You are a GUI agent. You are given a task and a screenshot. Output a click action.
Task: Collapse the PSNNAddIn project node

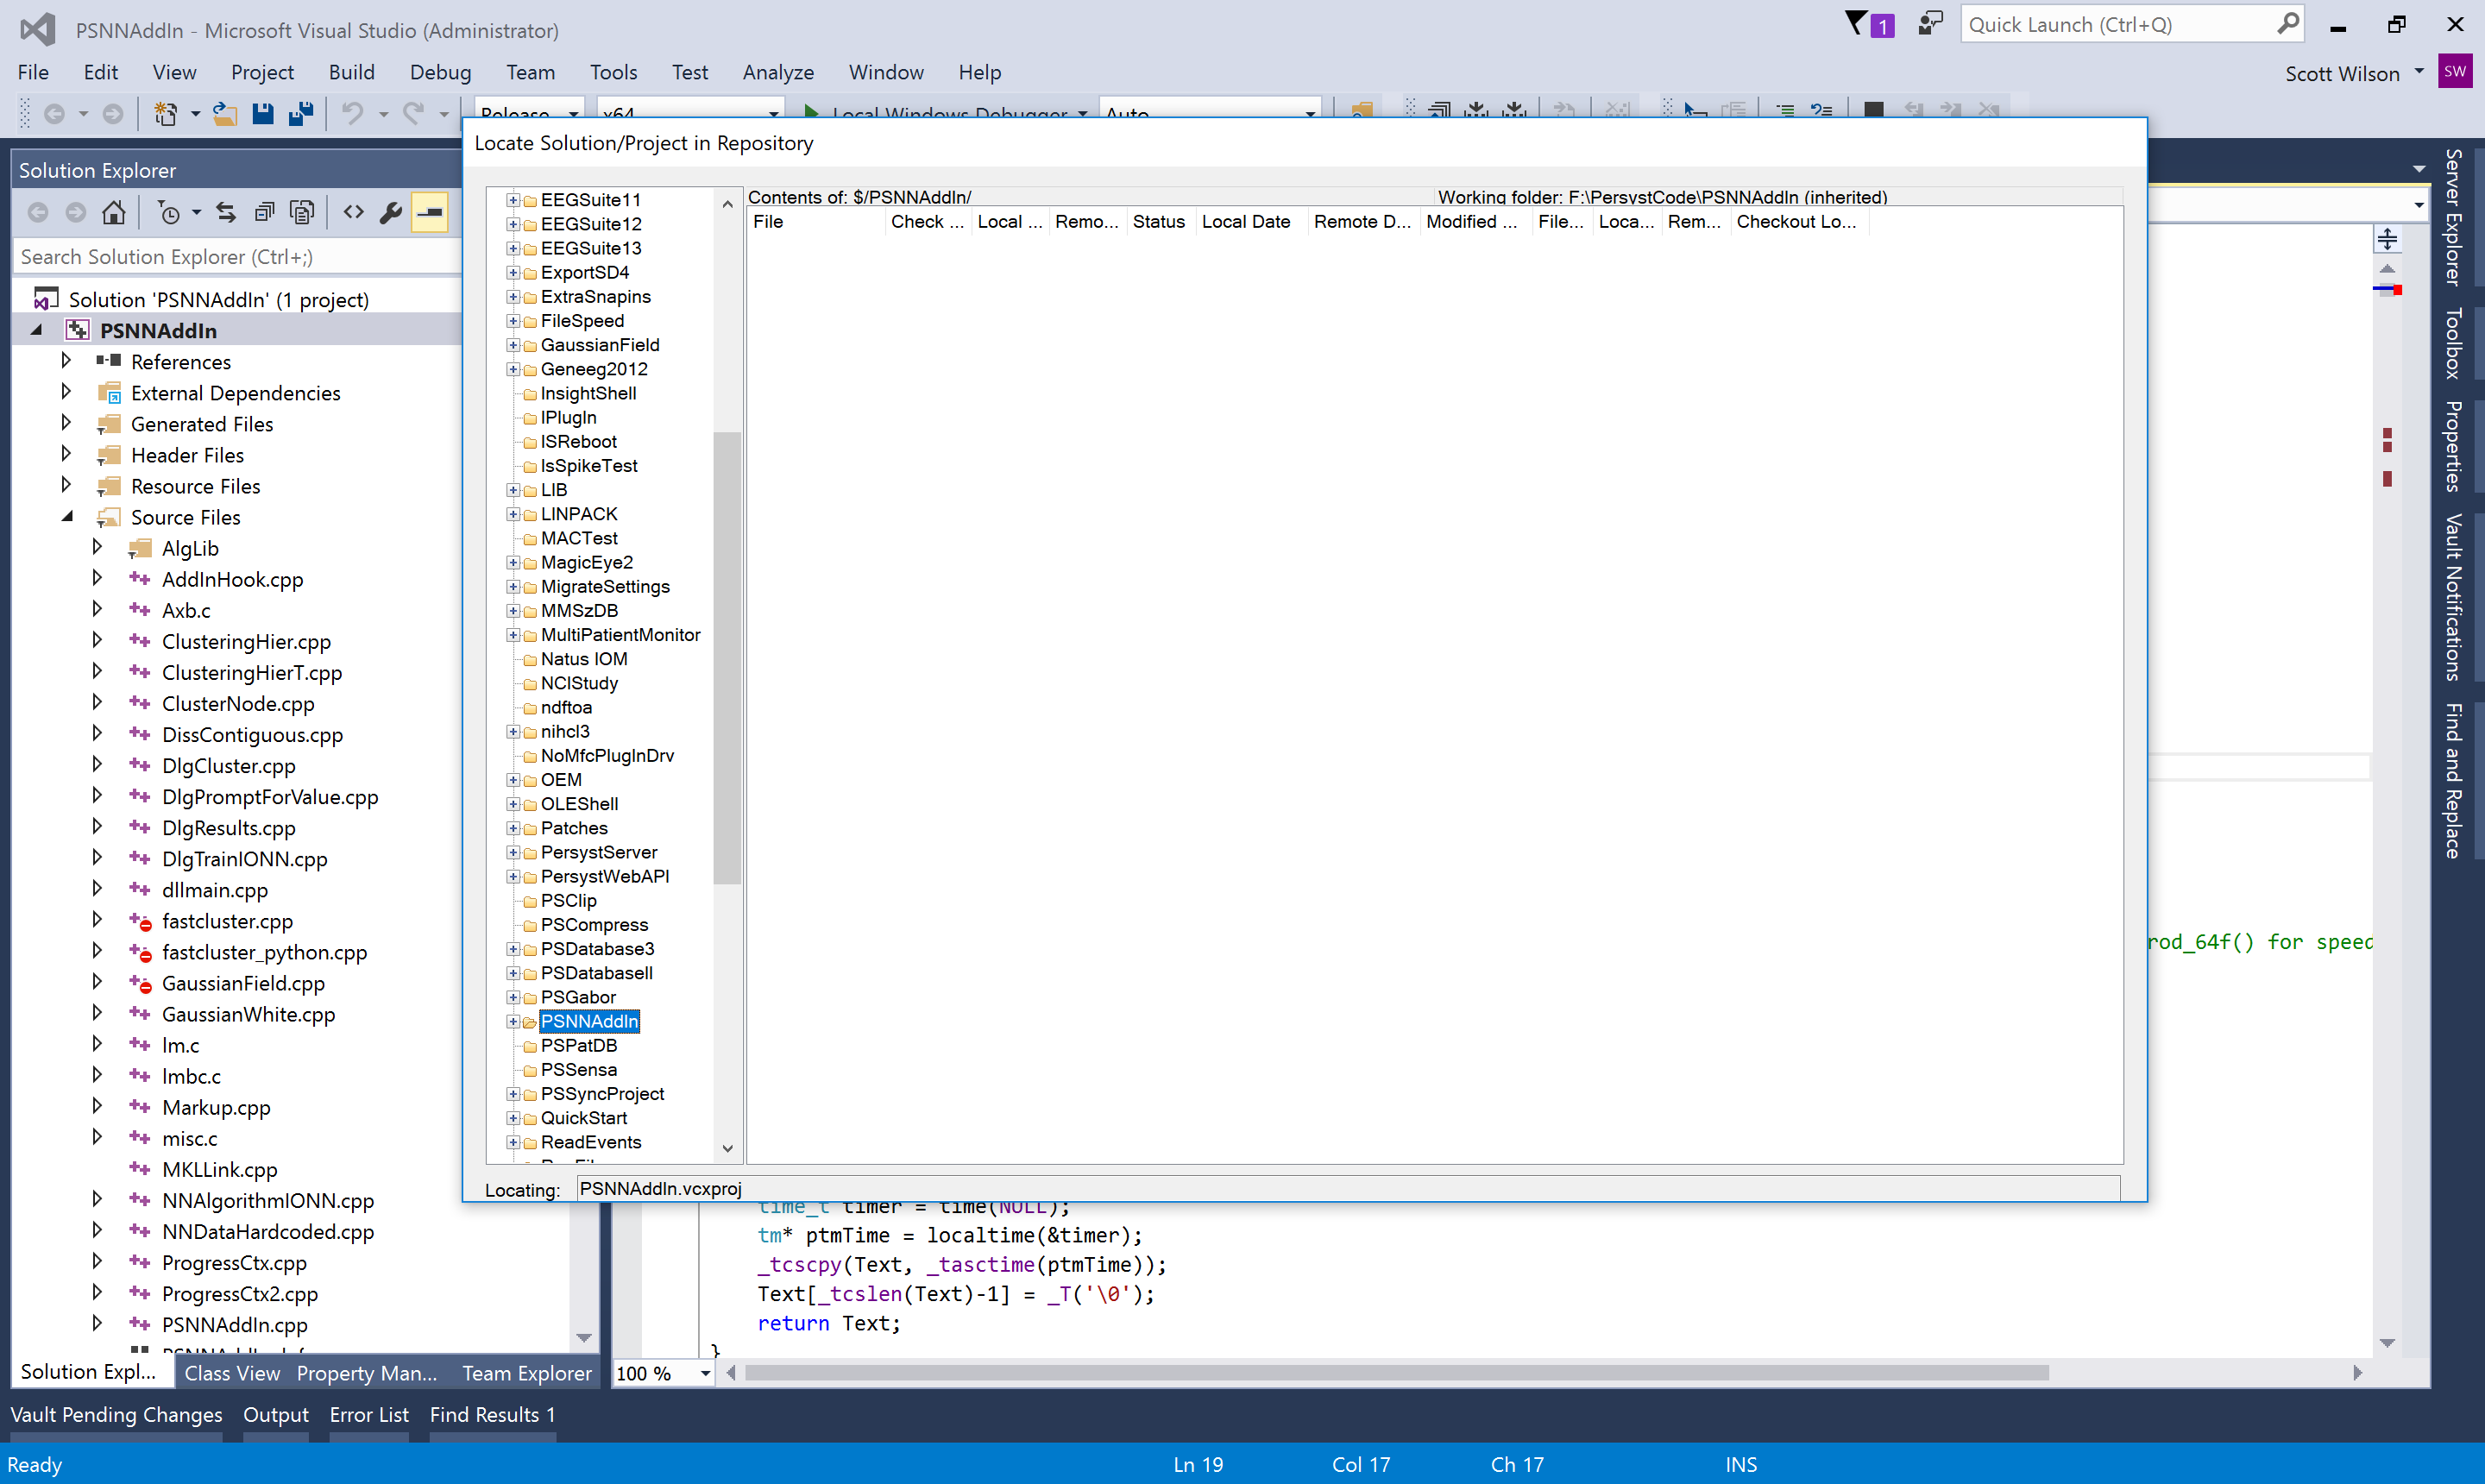[x=36, y=329]
